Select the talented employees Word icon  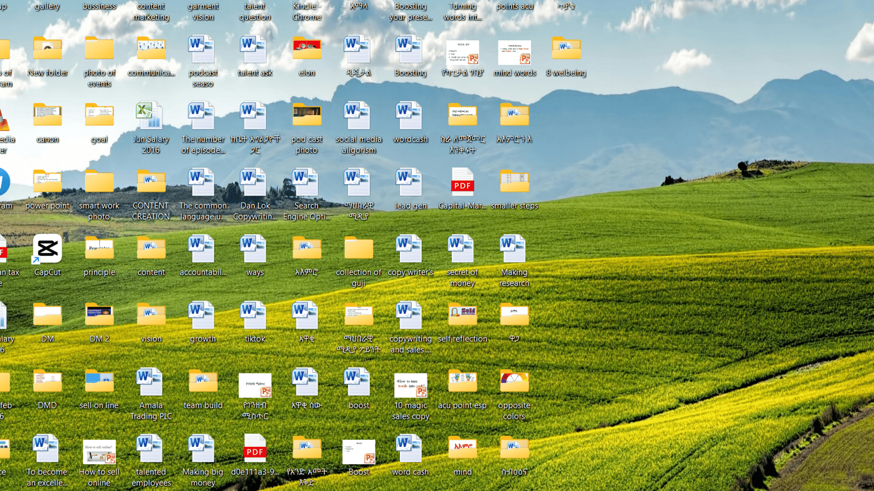click(151, 449)
